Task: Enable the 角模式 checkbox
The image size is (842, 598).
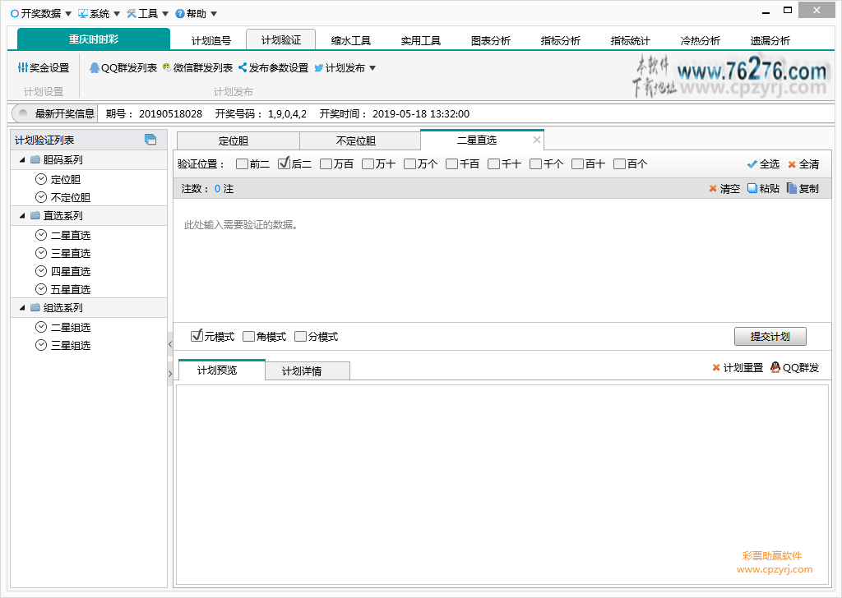Action: [248, 337]
